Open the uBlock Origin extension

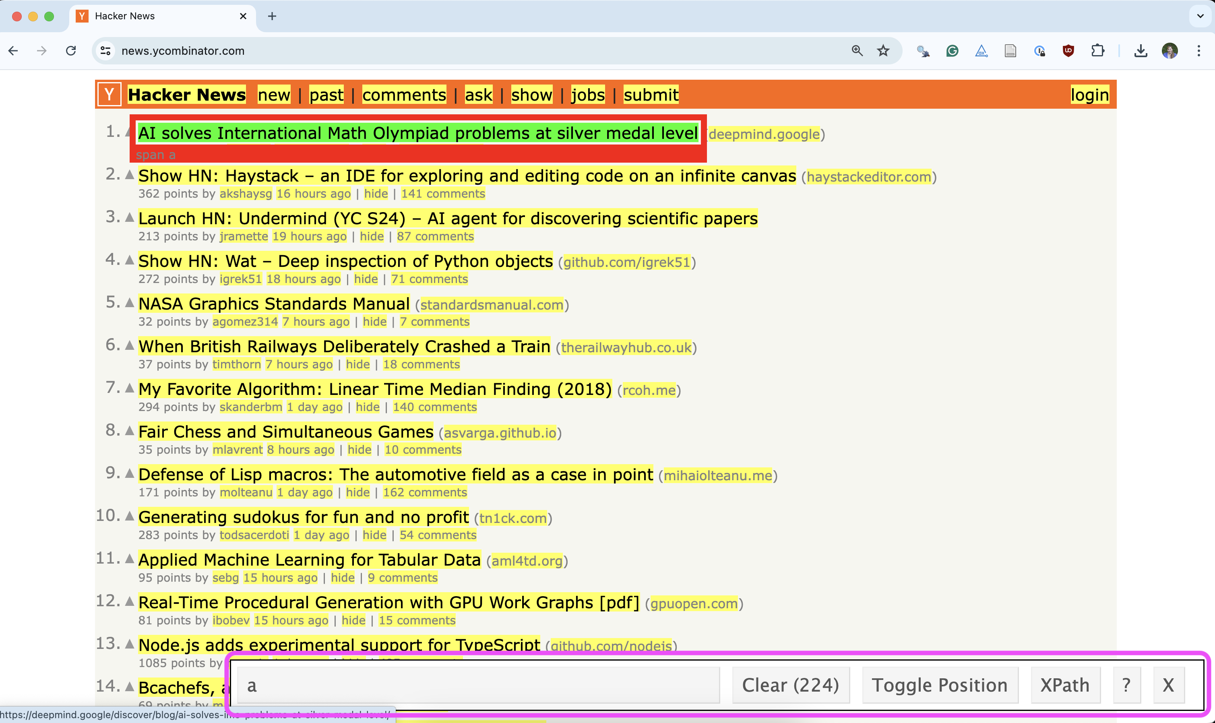coord(1068,51)
